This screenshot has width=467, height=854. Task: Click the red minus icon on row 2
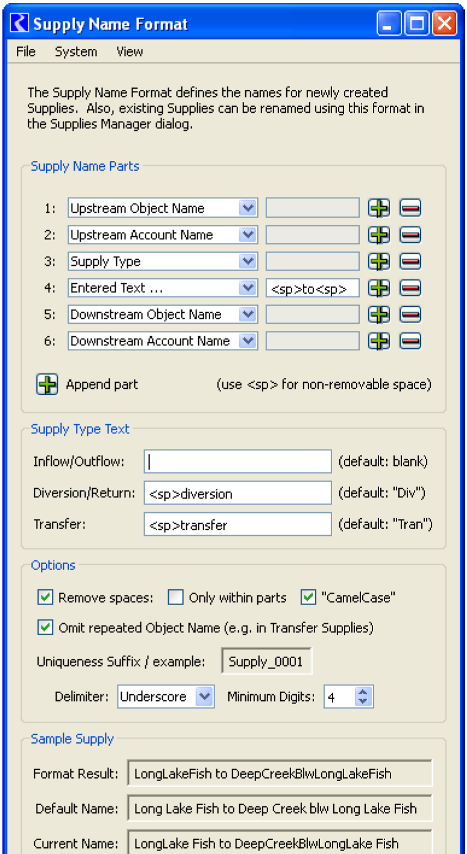pyautogui.click(x=410, y=234)
